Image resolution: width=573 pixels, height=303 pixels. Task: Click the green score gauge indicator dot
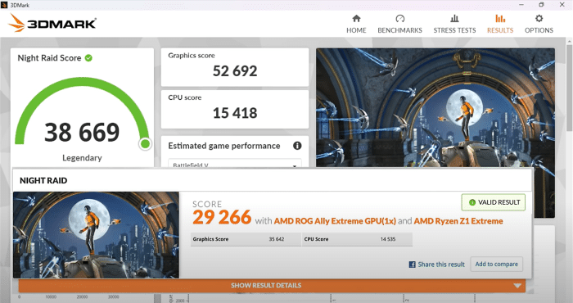145,143
